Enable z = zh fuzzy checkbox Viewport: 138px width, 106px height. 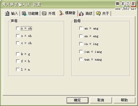pyautogui.click(x=18, y=28)
